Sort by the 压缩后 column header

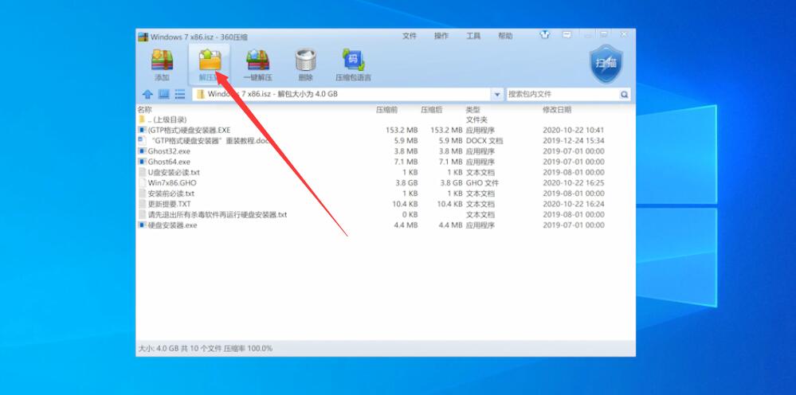pyautogui.click(x=432, y=110)
